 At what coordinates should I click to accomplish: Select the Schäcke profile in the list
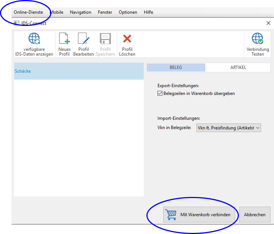click(x=23, y=71)
